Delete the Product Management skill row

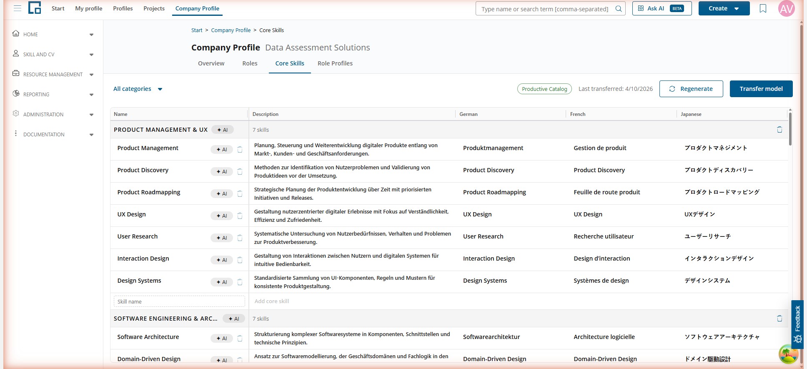[240, 149]
